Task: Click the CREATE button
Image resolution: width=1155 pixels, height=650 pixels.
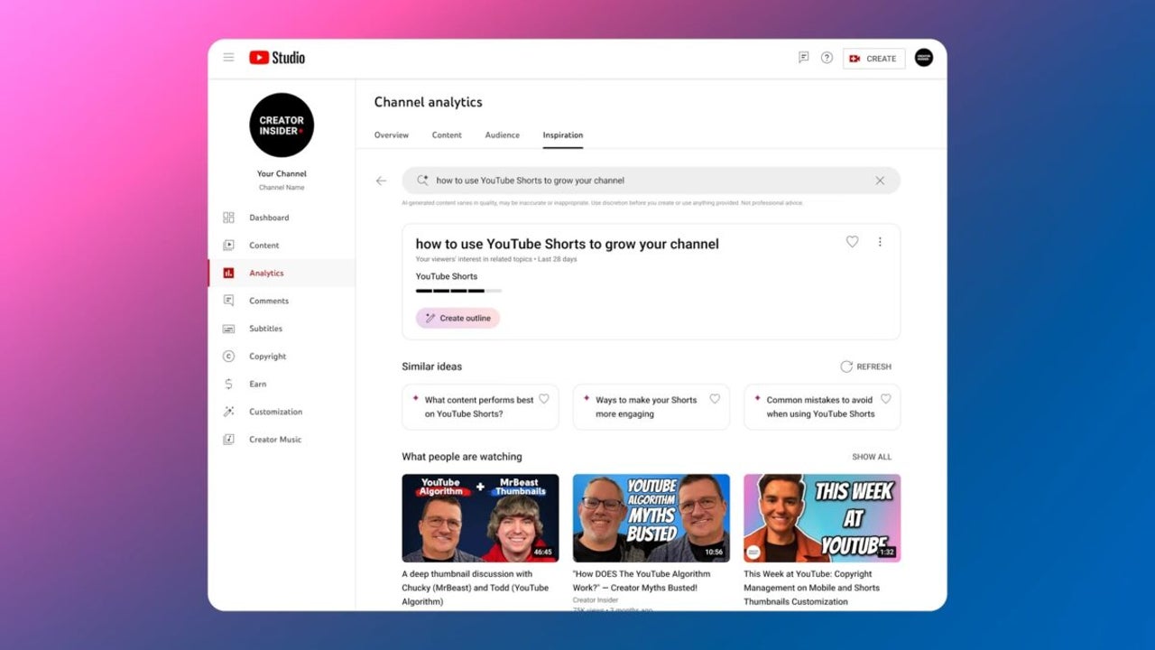Action: [x=873, y=59]
